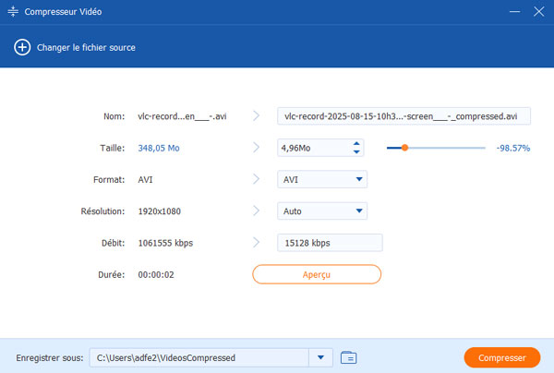The image size is (554, 373).
Task: Click the Compresseur Vidéo title text
Action: point(63,12)
